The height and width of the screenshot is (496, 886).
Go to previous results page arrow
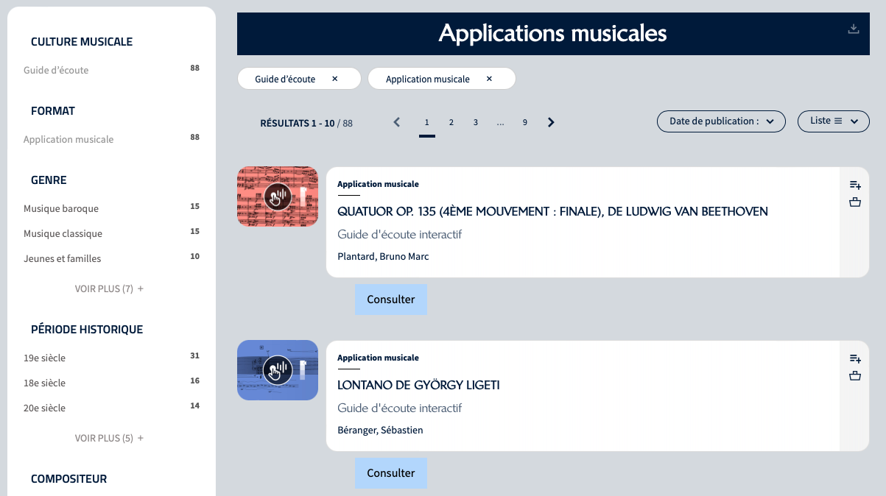[397, 122]
